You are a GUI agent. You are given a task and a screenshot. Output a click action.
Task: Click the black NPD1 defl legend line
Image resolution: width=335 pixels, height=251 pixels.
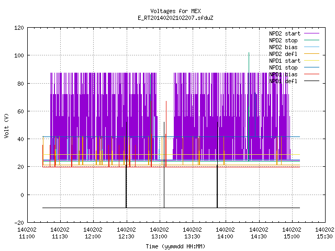(311, 81)
